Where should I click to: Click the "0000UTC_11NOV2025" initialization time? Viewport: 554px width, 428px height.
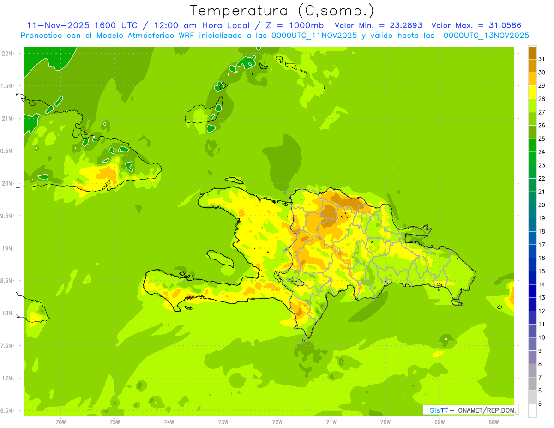click(313, 36)
